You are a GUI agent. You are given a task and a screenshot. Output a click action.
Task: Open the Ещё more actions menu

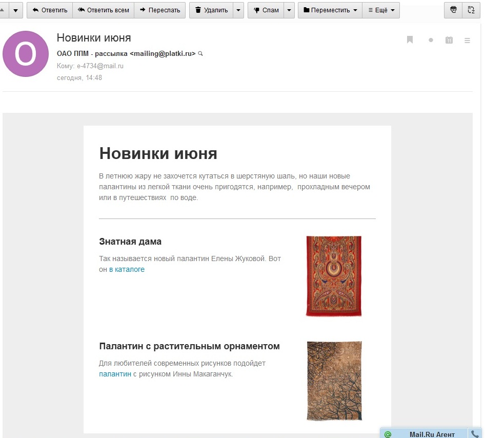coord(381,10)
